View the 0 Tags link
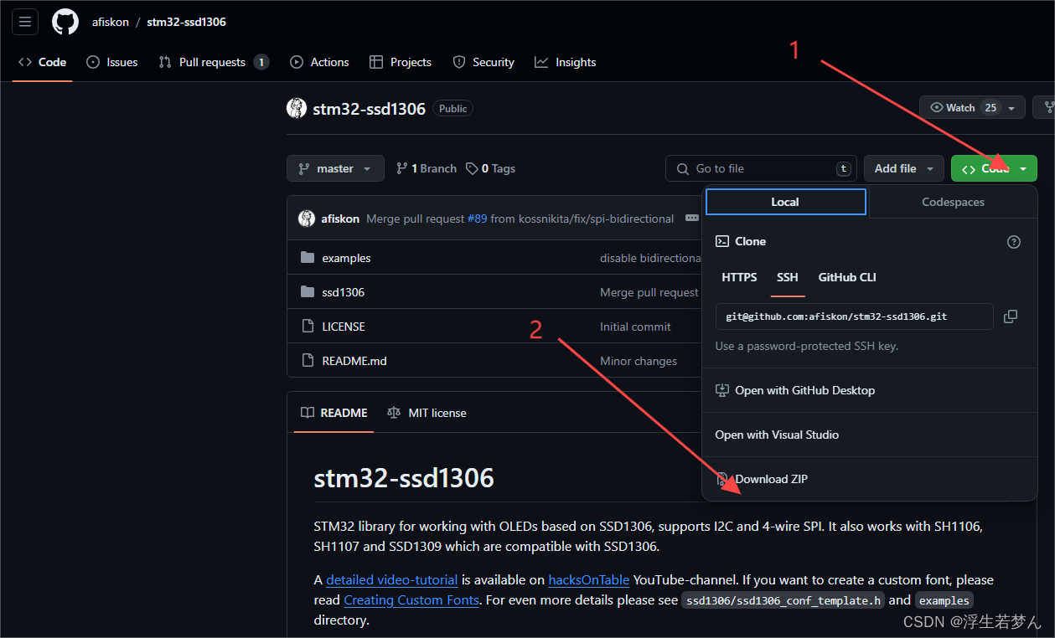Screen dimensions: 1055x638 [x=491, y=168]
